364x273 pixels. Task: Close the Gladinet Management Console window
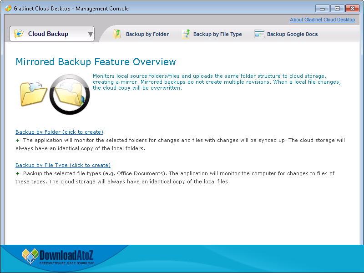pyautogui.click(x=352, y=8)
